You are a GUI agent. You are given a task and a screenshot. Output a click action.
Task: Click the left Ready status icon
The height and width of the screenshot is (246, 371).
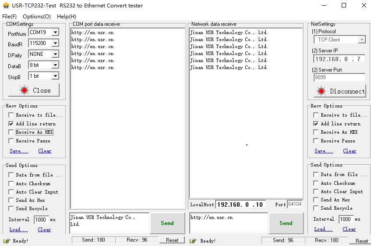(x=7, y=241)
